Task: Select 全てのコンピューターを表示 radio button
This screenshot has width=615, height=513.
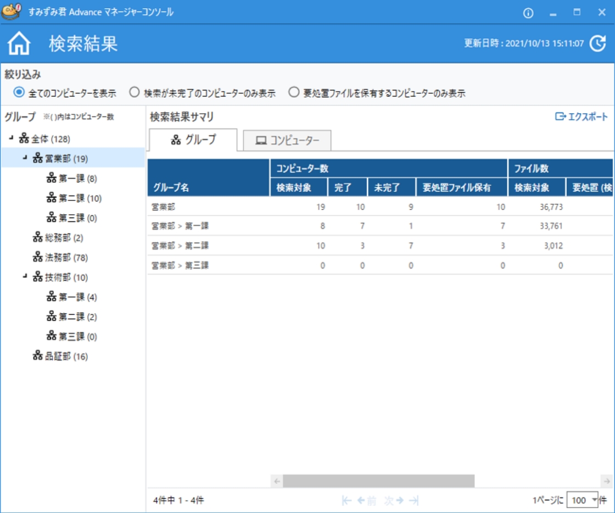Action: point(19,93)
